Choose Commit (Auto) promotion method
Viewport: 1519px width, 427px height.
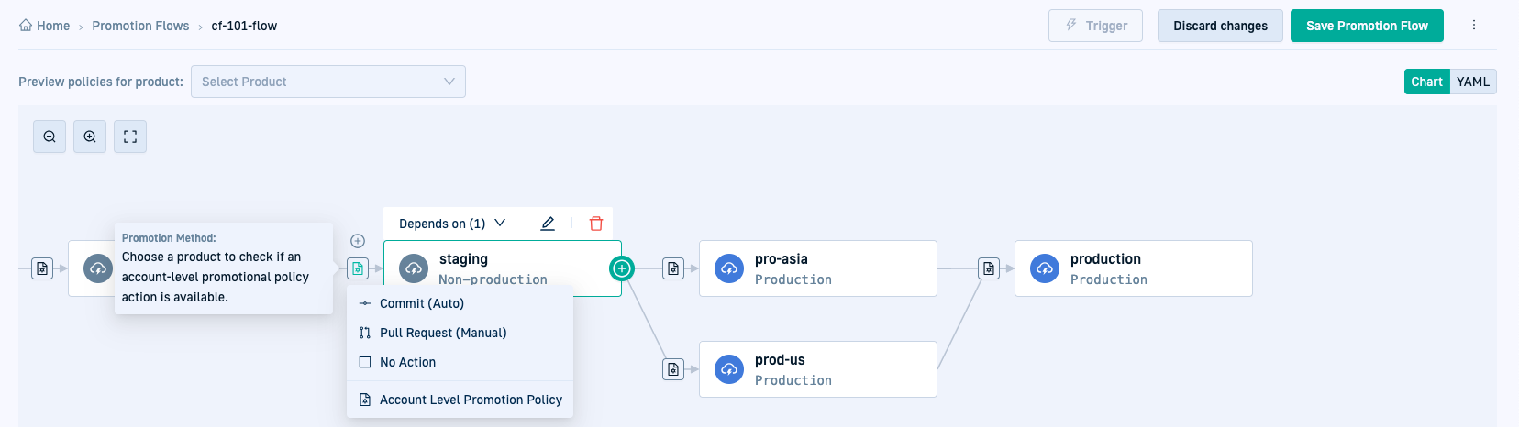click(x=422, y=303)
